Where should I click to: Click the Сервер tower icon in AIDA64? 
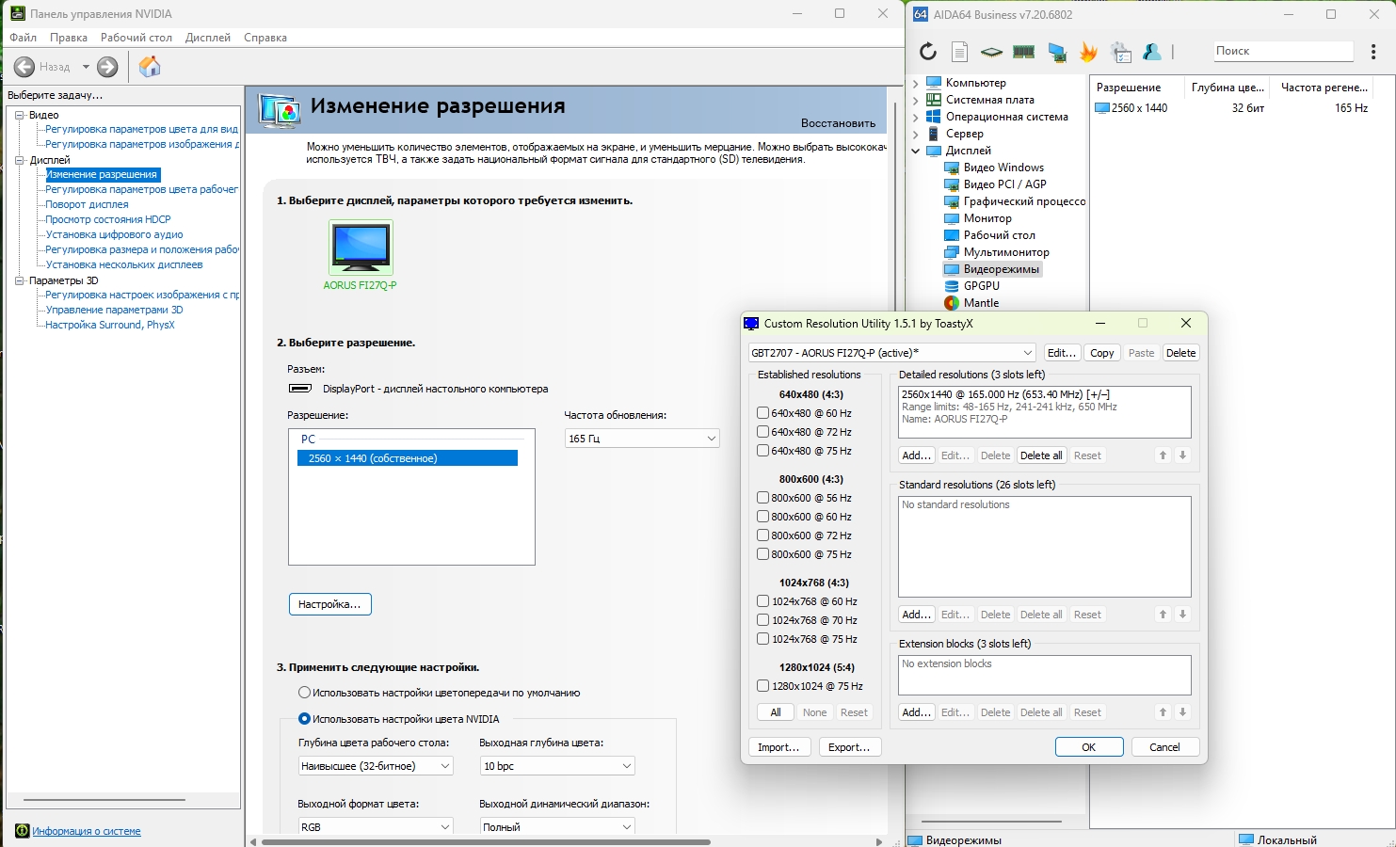pyautogui.click(x=934, y=134)
